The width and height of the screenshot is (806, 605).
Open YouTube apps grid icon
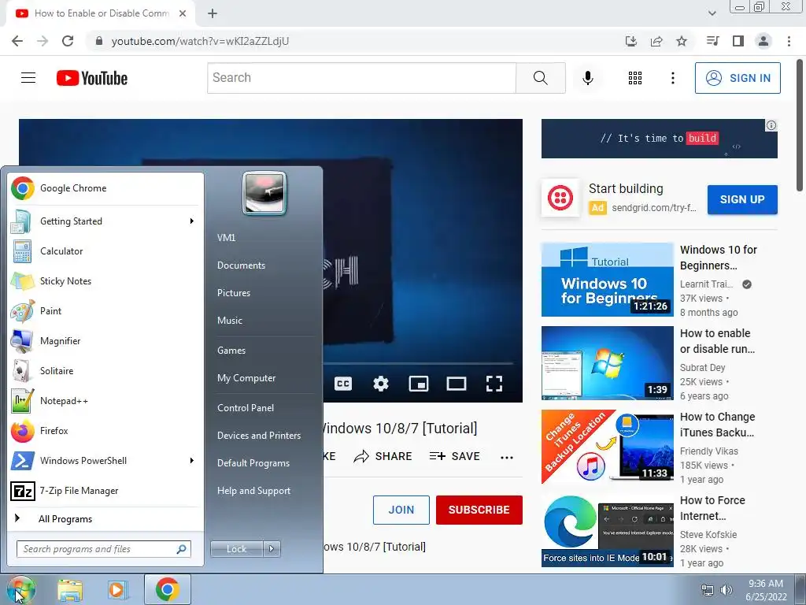click(635, 78)
